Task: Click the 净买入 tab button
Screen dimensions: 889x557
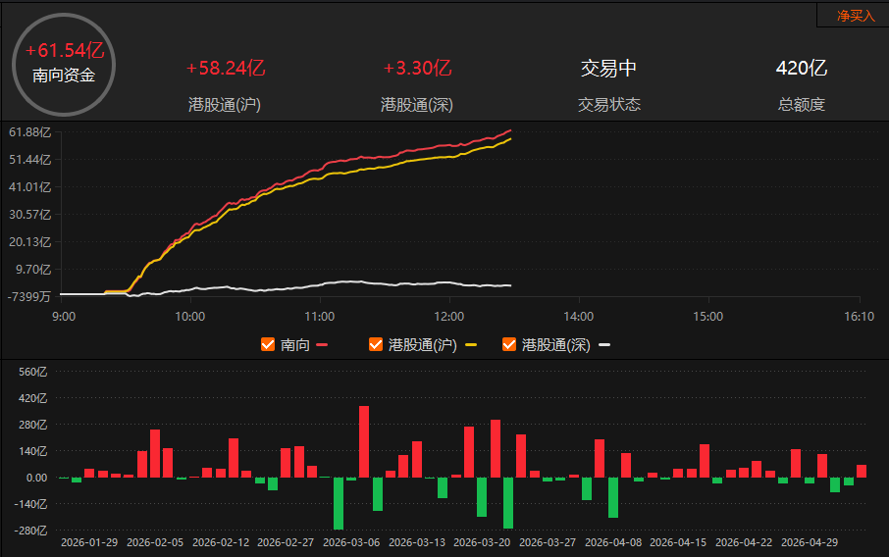Action: (x=855, y=16)
